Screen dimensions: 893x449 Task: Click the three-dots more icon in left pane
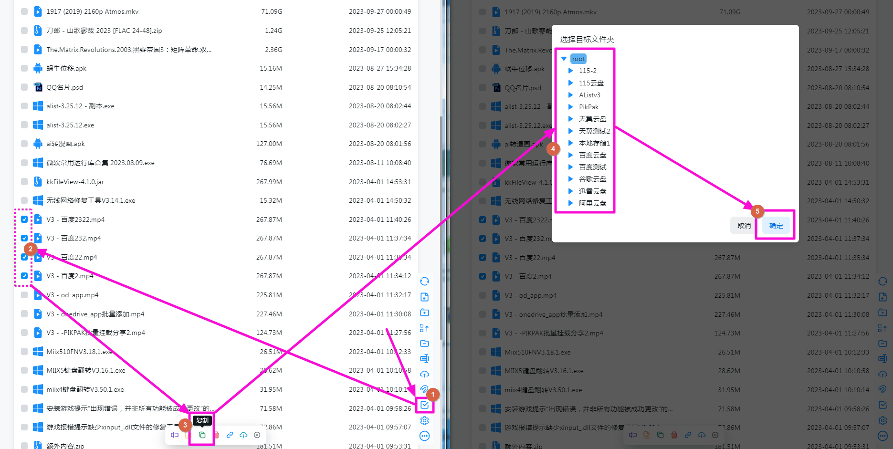click(x=424, y=436)
